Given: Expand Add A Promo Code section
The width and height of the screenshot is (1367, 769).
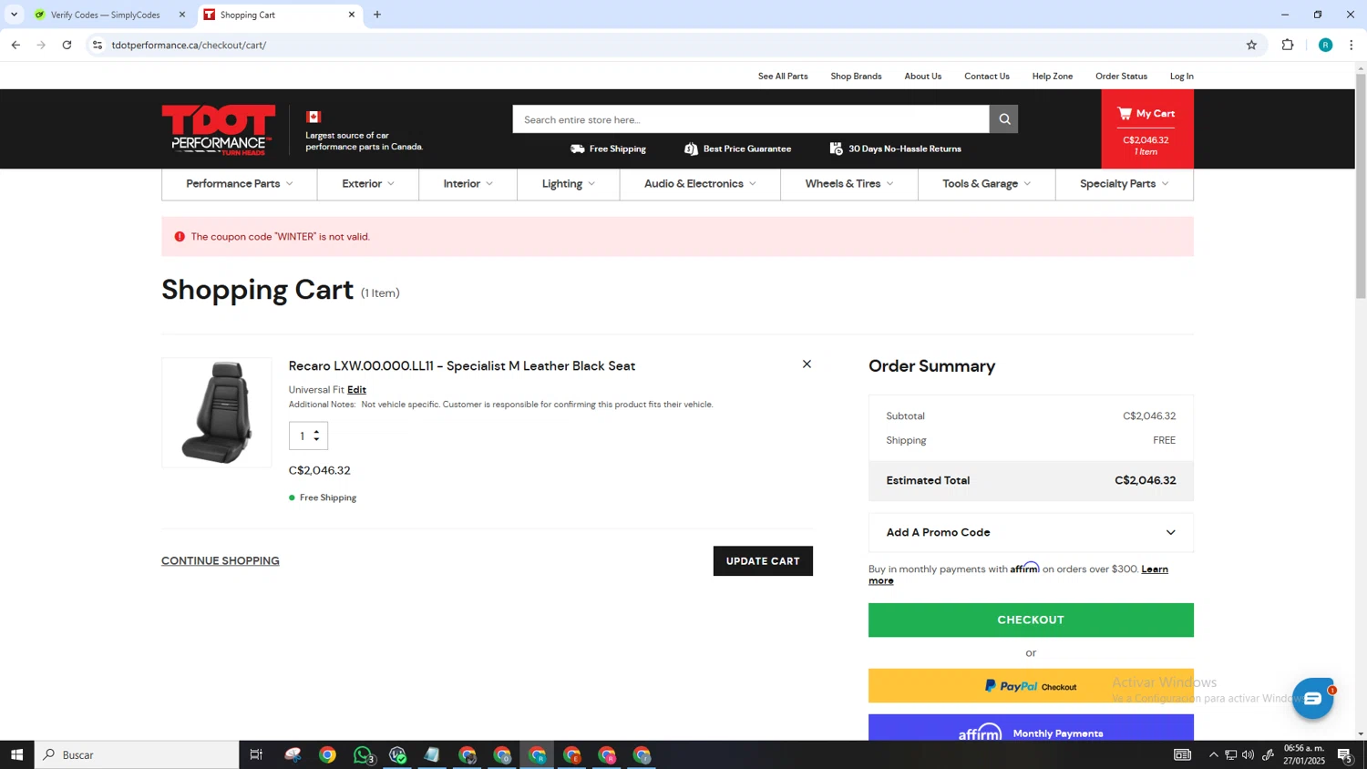Looking at the screenshot, I should 1031,532.
